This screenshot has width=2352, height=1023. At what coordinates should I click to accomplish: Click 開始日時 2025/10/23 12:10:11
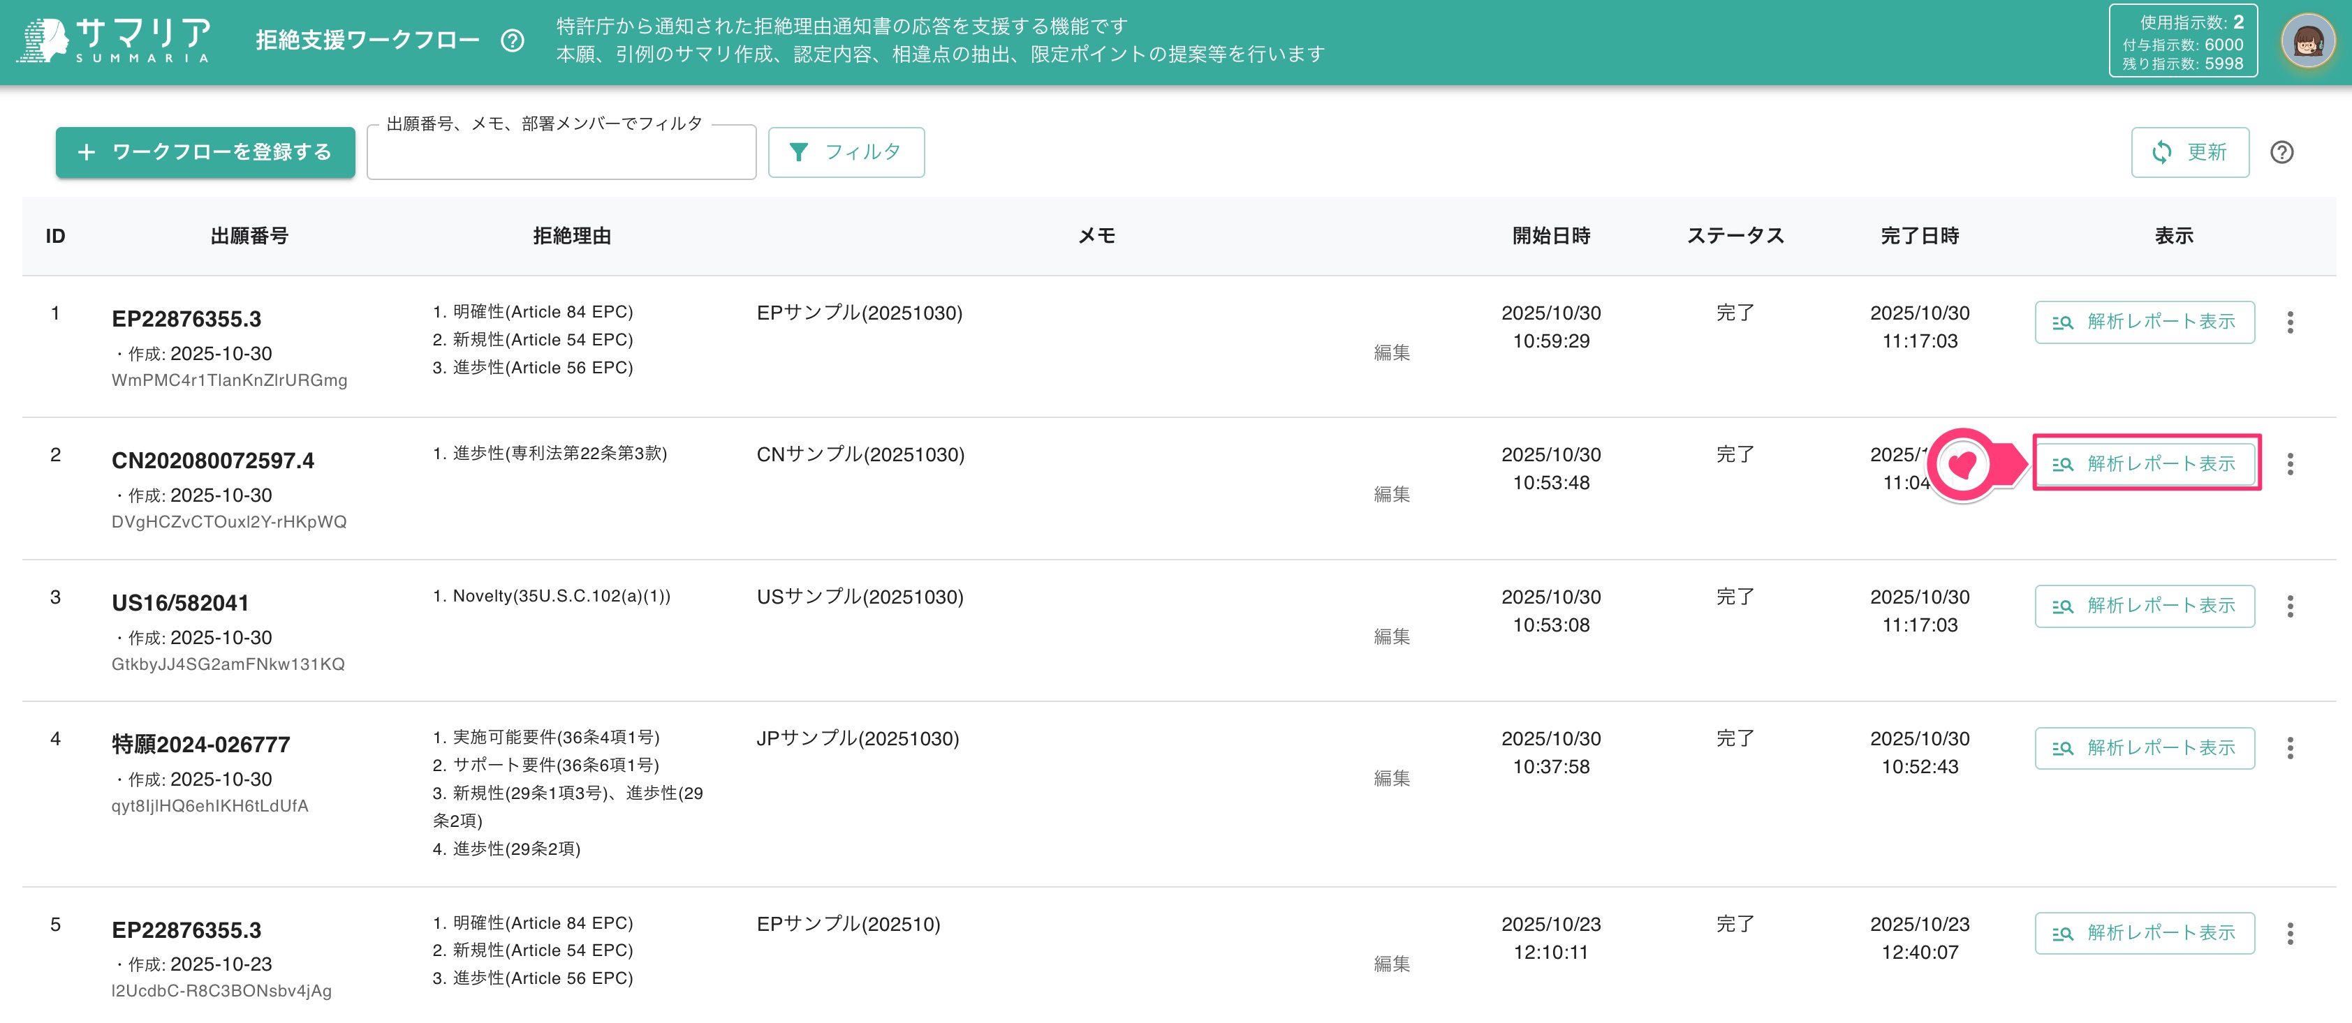[x=1551, y=938]
